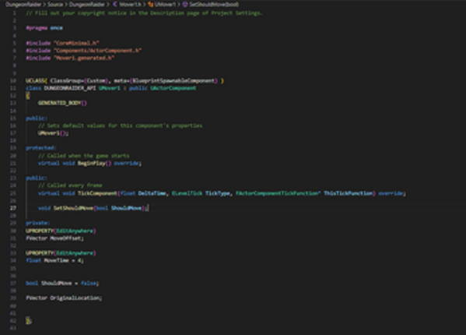Click the closing brace on line 42
The width and height of the screenshot is (466, 335).
point(28,320)
